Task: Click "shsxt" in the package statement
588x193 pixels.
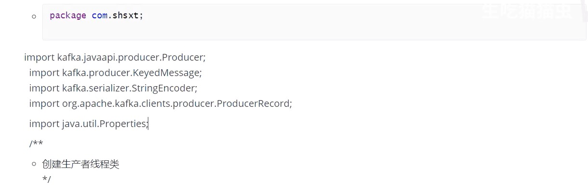Action: coord(126,15)
